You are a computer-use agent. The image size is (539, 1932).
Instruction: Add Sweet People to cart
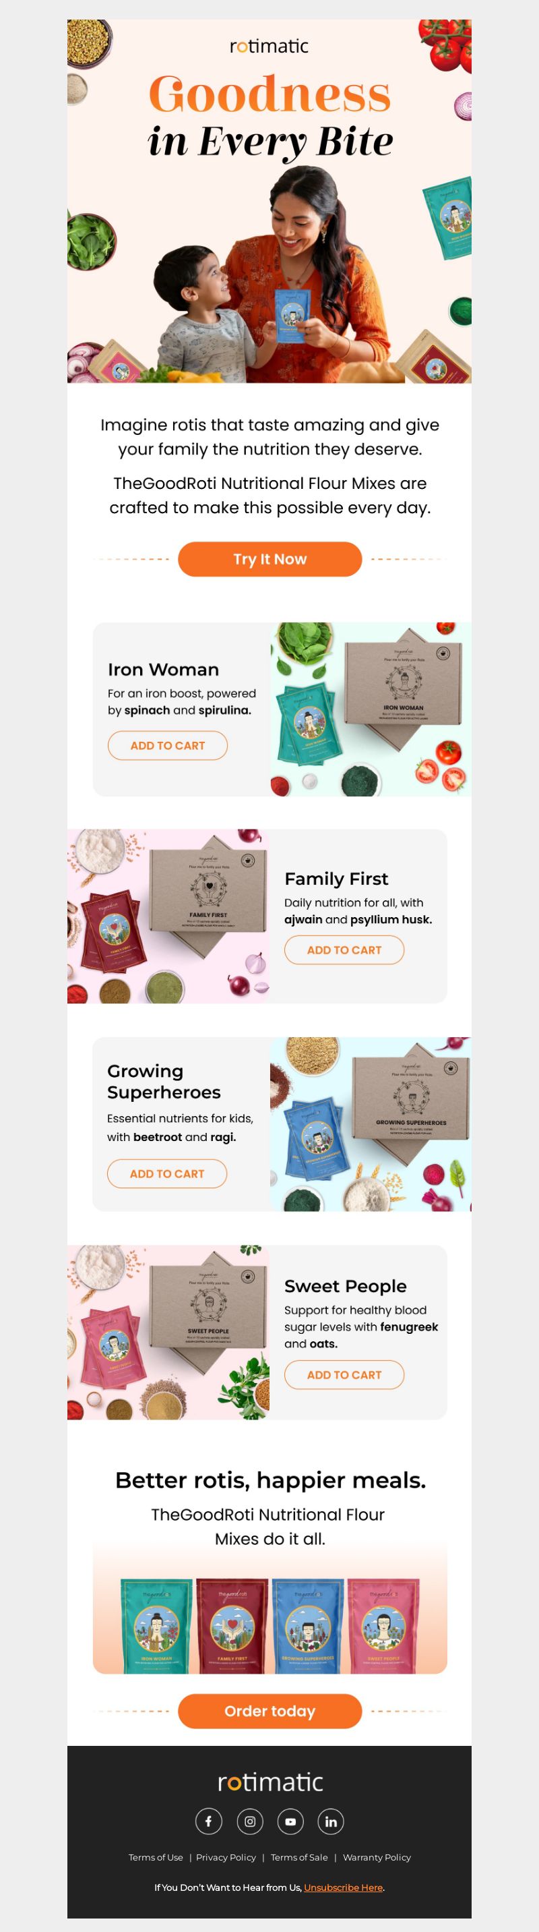[x=344, y=1375]
